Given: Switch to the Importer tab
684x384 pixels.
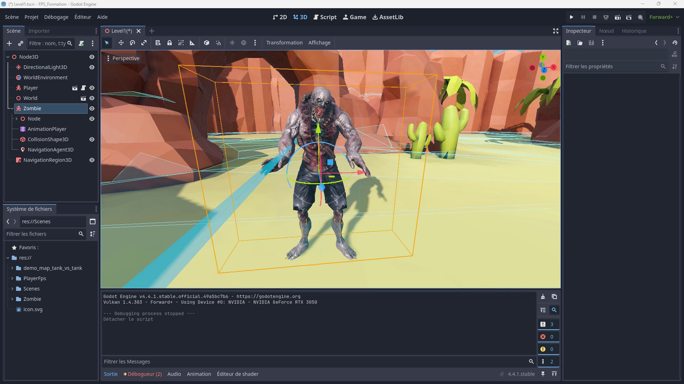Looking at the screenshot, I should (x=39, y=31).
